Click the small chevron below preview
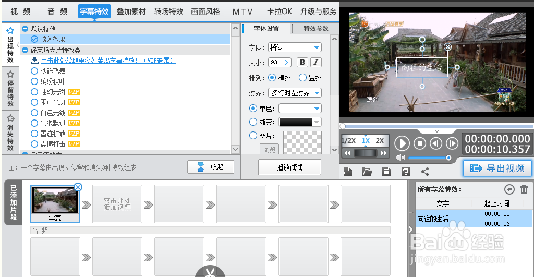This screenshot has height=277, width=534. click(437, 131)
